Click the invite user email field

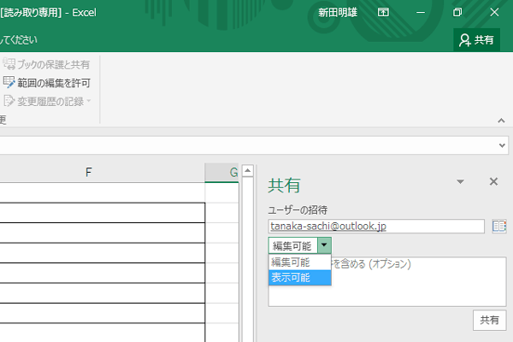pos(376,226)
